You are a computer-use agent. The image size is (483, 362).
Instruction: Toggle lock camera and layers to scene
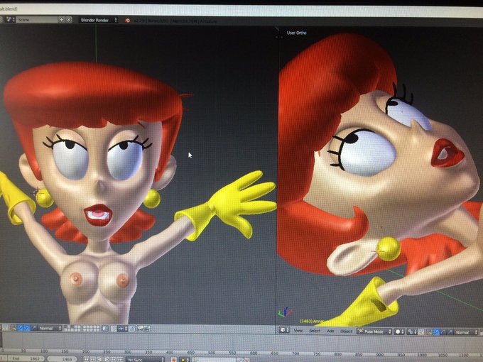click(105, 329)
